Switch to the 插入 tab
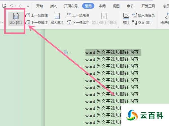Image resolution: width=169 pixels, height=126 pixels. point(54,6)
